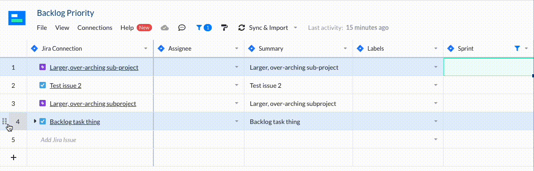Click the plus icon to add a row

(13, 157)
